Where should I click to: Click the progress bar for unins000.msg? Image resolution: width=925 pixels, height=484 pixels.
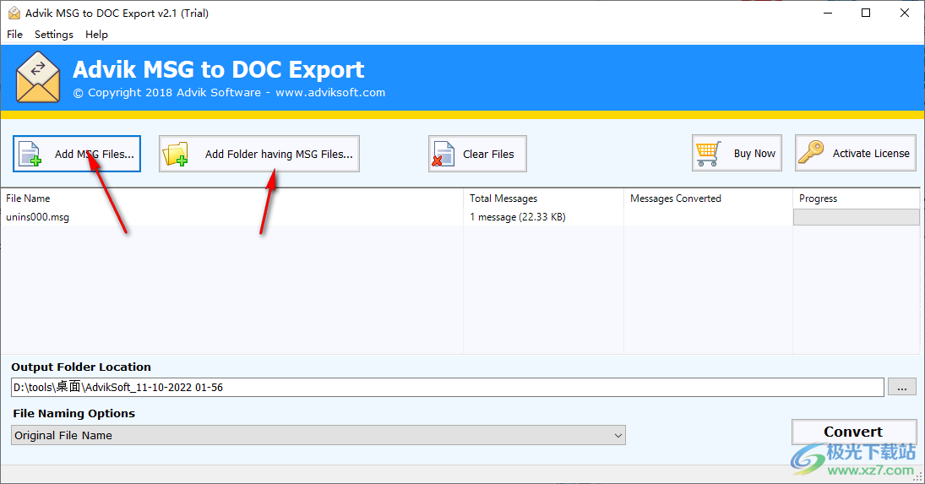[856, 217]
